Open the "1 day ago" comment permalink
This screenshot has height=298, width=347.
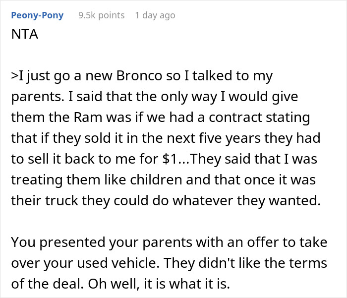click(x=155, y=15)
